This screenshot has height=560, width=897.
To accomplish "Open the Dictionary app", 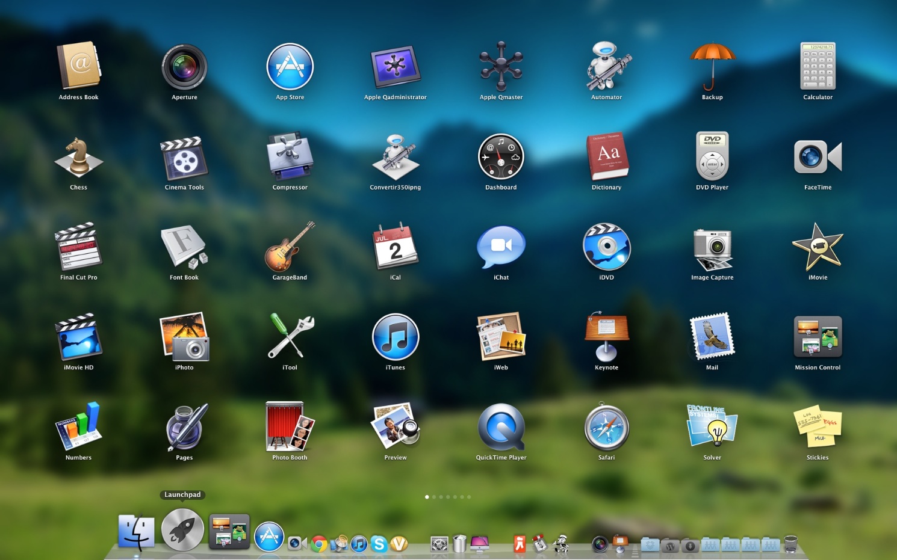I will 607,156.
